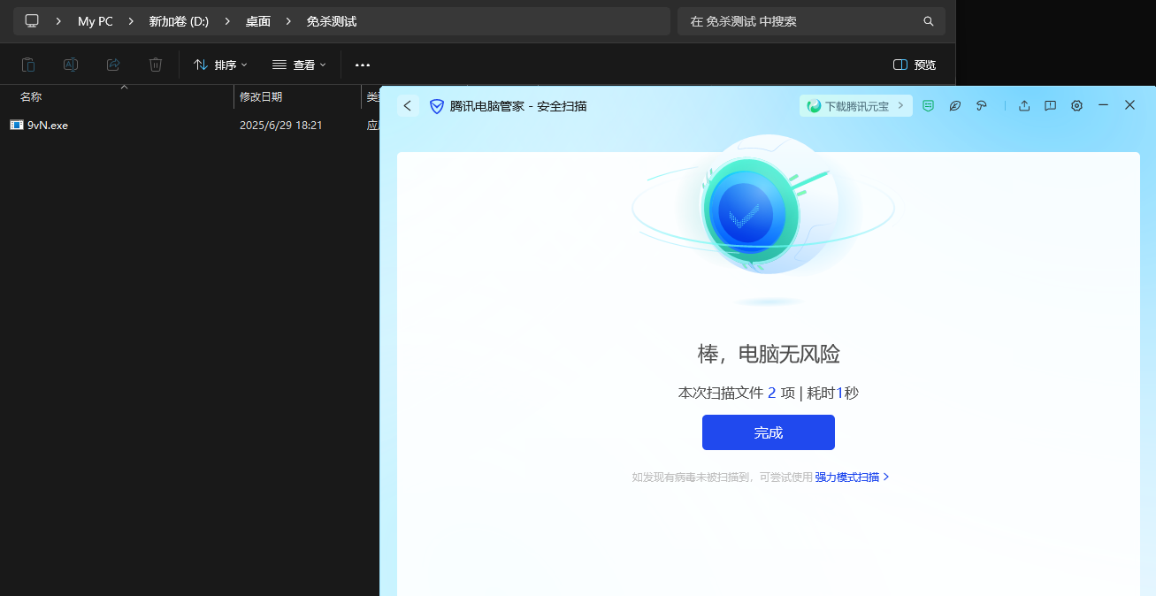Open the three-dots more options menu
This screenshot has width=1156, height=596.
[363, 65]
